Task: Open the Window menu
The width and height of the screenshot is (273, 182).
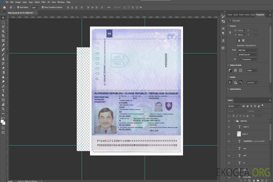Action: [x=61, y=2]
